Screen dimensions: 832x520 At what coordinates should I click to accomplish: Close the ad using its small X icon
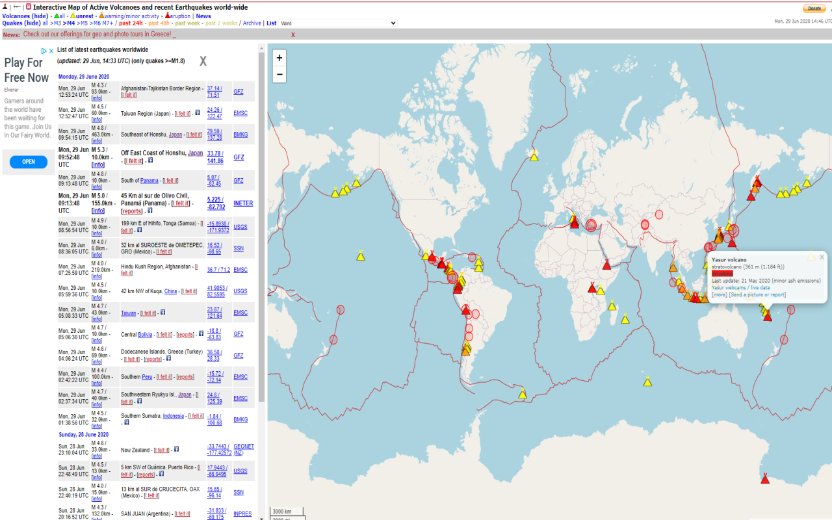(51, 51)
